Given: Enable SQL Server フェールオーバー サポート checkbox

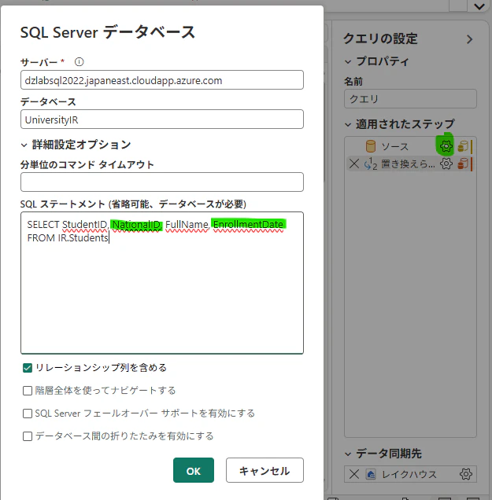Looking at the screenshot, I should point(28,414).
